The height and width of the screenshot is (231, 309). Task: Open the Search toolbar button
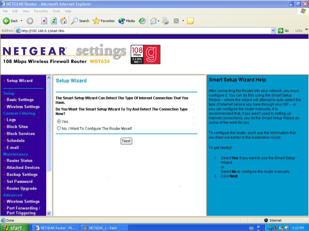point(80,21)
